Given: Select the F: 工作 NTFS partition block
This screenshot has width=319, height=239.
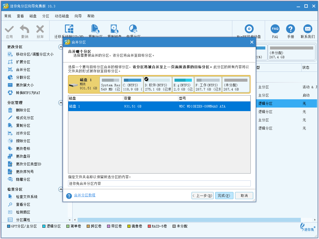Looking at the screenshot, I should click(208, 84).
